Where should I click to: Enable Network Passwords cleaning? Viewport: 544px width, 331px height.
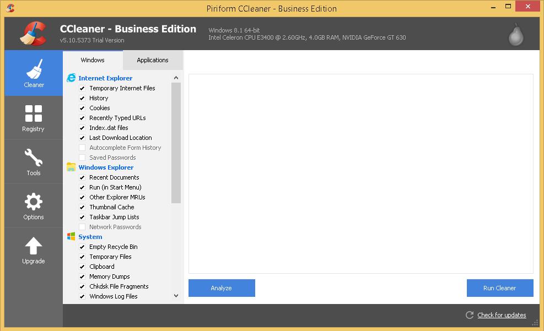[82, 227]
